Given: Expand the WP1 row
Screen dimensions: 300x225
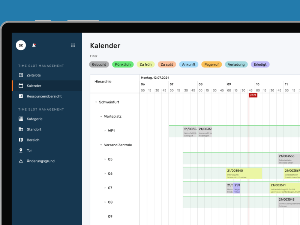Looking at the screenshot, I should point(105,130).
